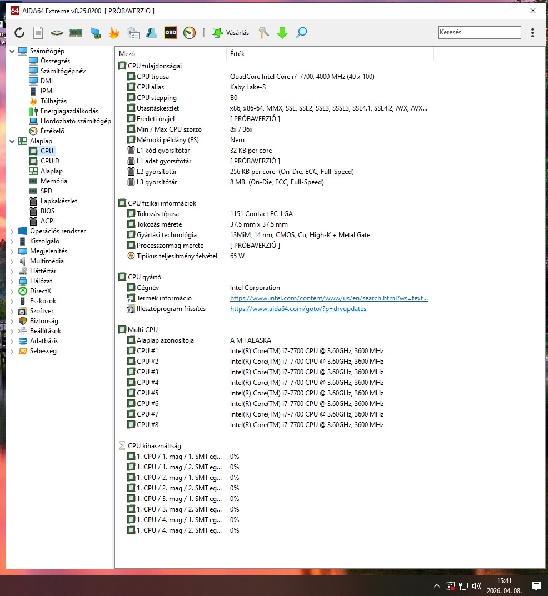Collapse the Alaplap tree node
Screen dimensions: 548x596
click(x=12, y=141)
